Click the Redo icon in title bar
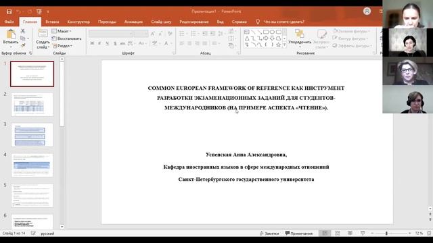The image size is (433, 243). coord(29,11)
